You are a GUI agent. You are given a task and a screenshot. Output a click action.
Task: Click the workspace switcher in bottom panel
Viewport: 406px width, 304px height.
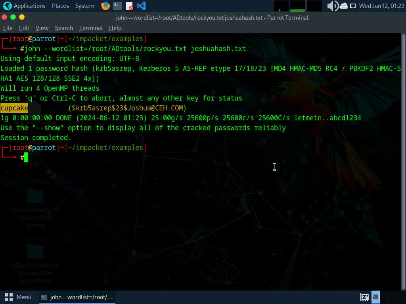375,297
